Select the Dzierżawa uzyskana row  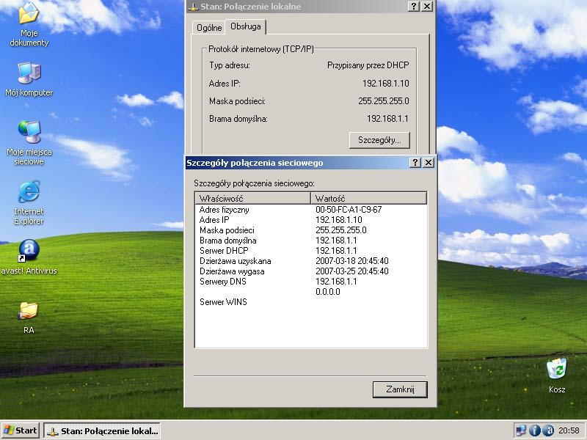(310, 261)
